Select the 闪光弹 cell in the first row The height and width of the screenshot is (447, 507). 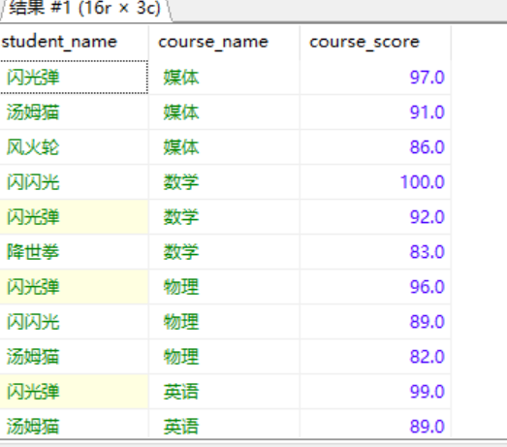[x=74, y=78]
